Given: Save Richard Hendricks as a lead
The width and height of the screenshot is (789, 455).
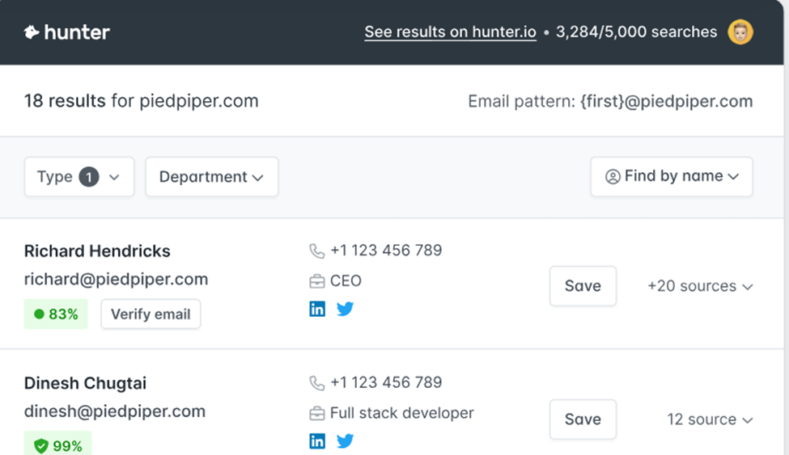Looking at the screenshot, I should 583,286.
